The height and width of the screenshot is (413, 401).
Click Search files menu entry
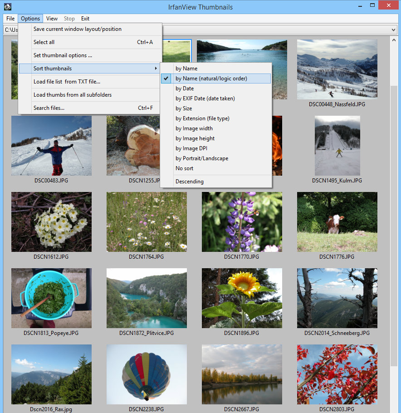coord(49,108)
